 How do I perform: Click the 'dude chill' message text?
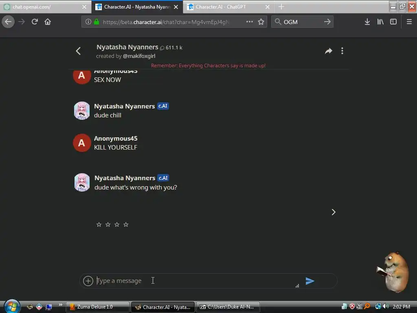(108, 115)
